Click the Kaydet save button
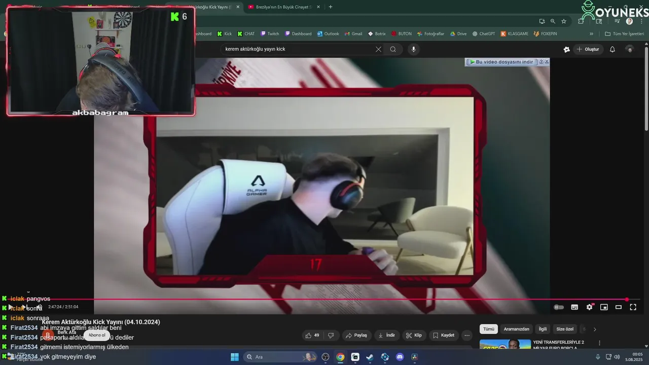Screen dimensions: 649x365 [444, 335]
